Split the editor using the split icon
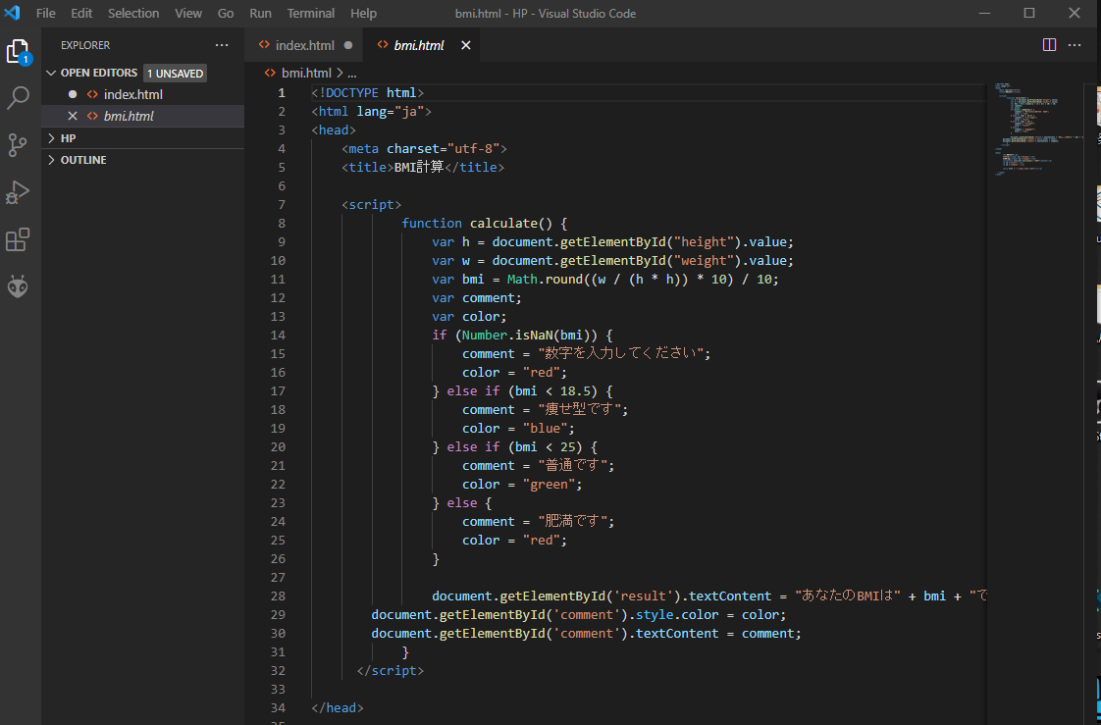 click(x=1049, y=44)
